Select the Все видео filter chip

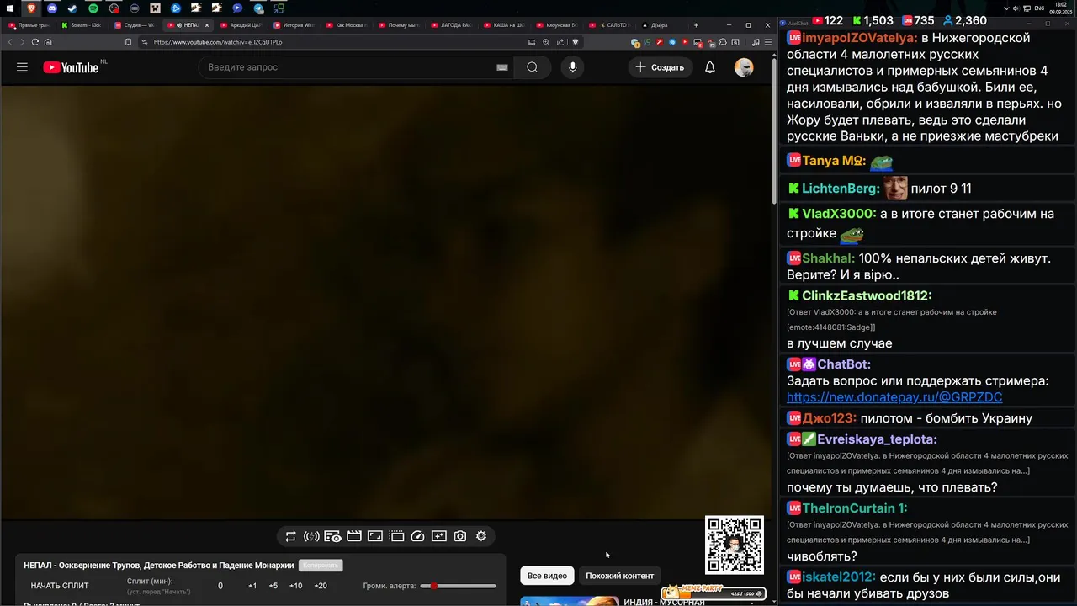[547, 576]
